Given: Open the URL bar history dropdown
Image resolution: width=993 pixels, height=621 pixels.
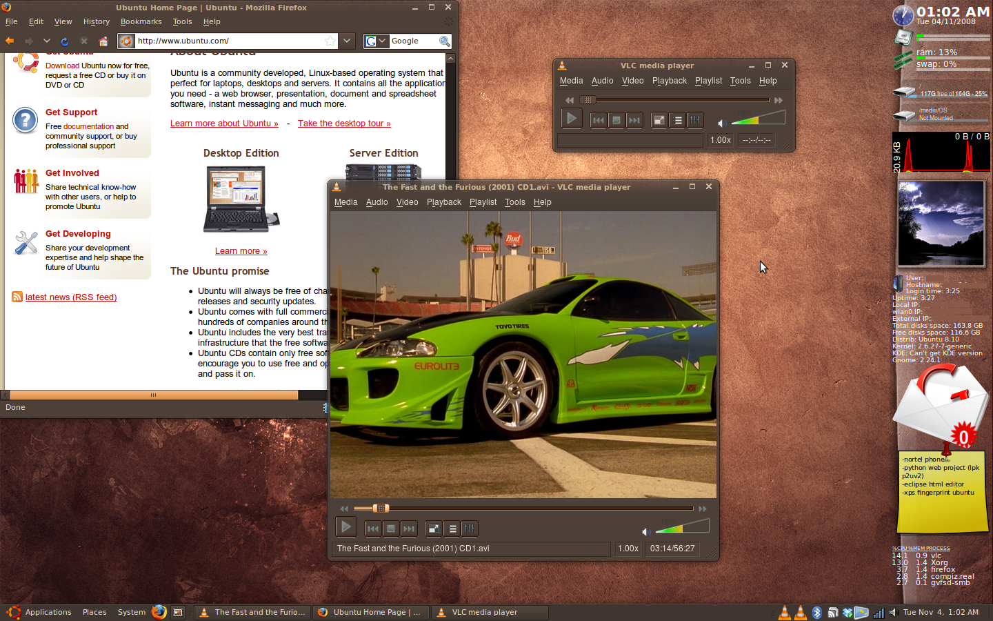Looking at the screenshot, I should (348, 41).
